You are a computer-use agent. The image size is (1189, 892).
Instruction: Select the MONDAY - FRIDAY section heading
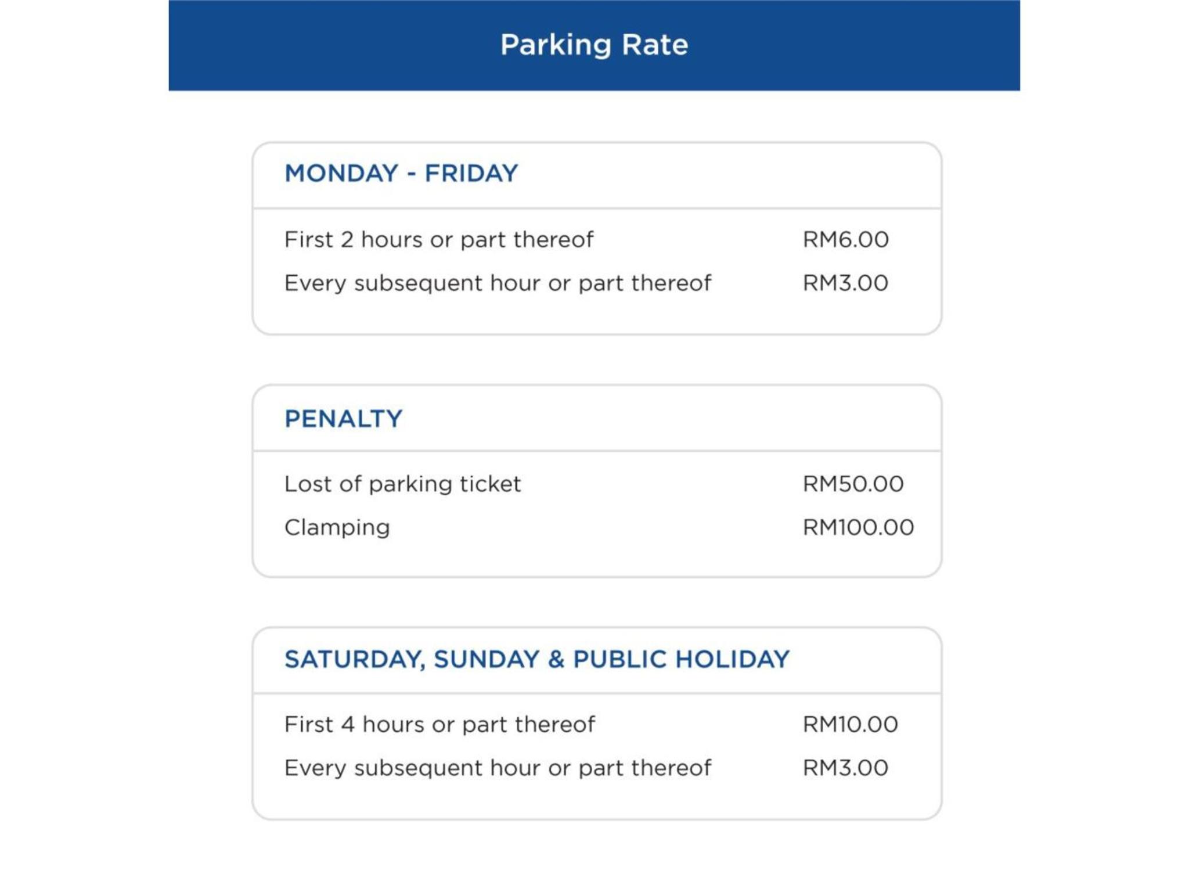click(401, 173)
